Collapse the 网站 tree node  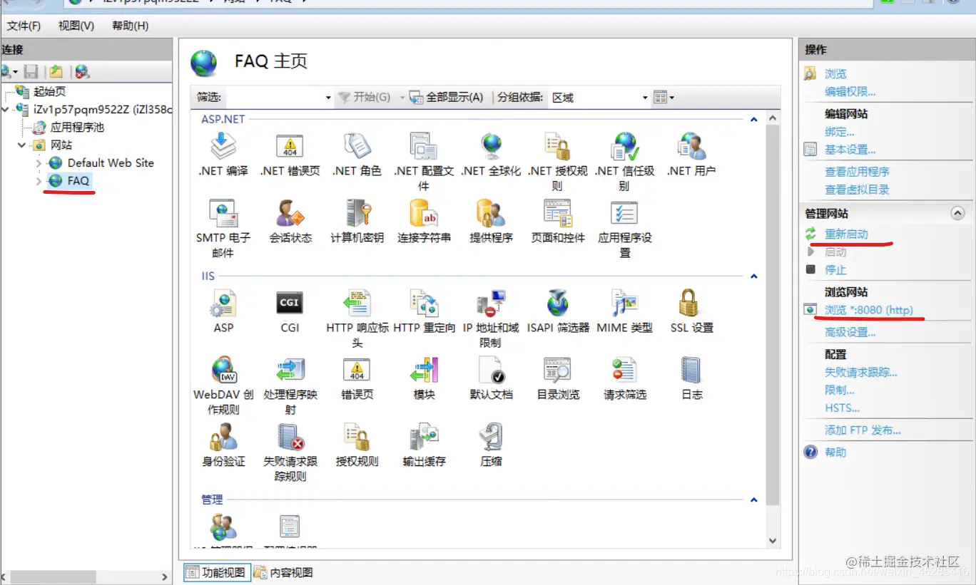coord(21,145)
